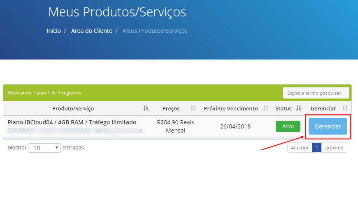Viewport: 358px width, 197px height.
Task: Click sort arrows in Gerenciar column header
Action: pyautogui.click(x=345, y=108)
